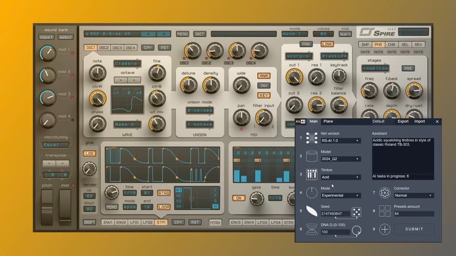456x256 pixels.
Task: Click the cut 1 filter knob
Action: [x=294, y=77]
